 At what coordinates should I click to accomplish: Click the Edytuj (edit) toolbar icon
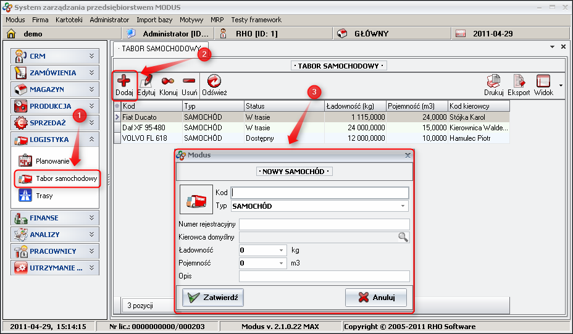tap(146, 81)
